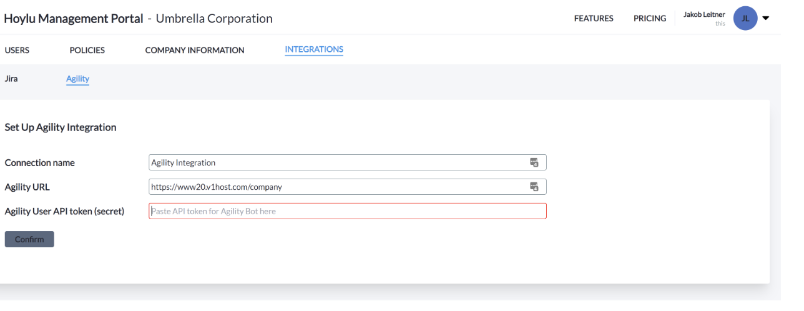Open the Users tab
This screenshot has width=804, height=311.
point(17,51)
